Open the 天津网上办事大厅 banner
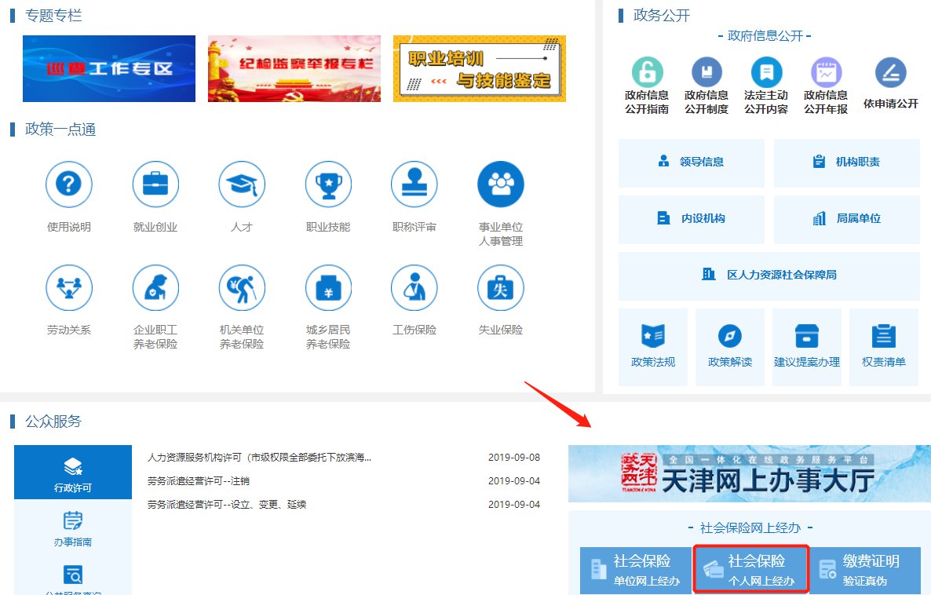 click(749, 473)
